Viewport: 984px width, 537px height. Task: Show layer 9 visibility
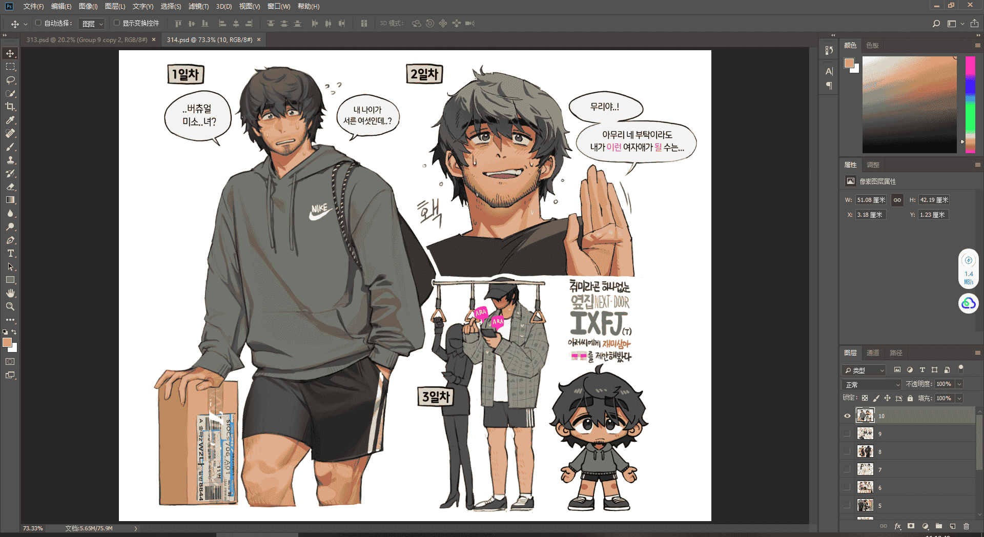(847, 434)
